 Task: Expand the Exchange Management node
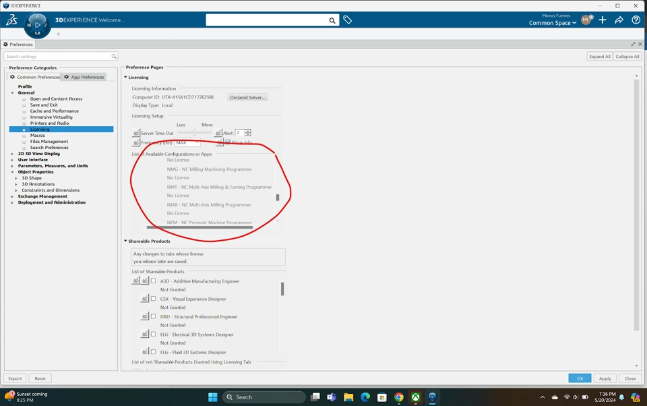click(12, 197)
